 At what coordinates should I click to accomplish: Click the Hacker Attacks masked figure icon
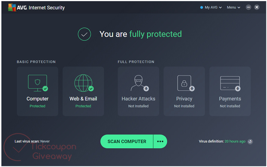coord(137,83)
